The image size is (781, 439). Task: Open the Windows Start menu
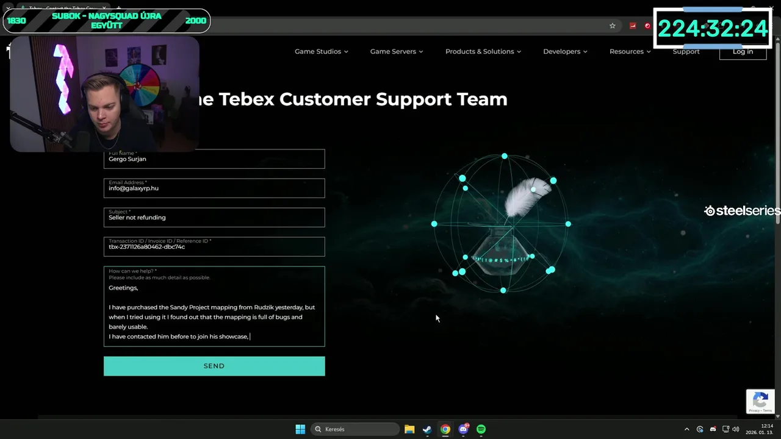(x=300, y=429)
